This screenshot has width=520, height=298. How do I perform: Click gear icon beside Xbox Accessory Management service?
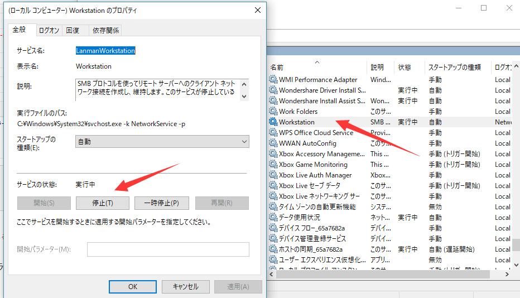(273, 153)
